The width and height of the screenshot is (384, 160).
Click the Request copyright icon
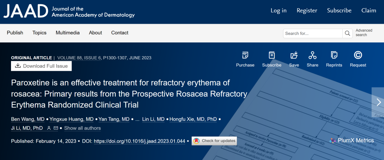[358, 55]
